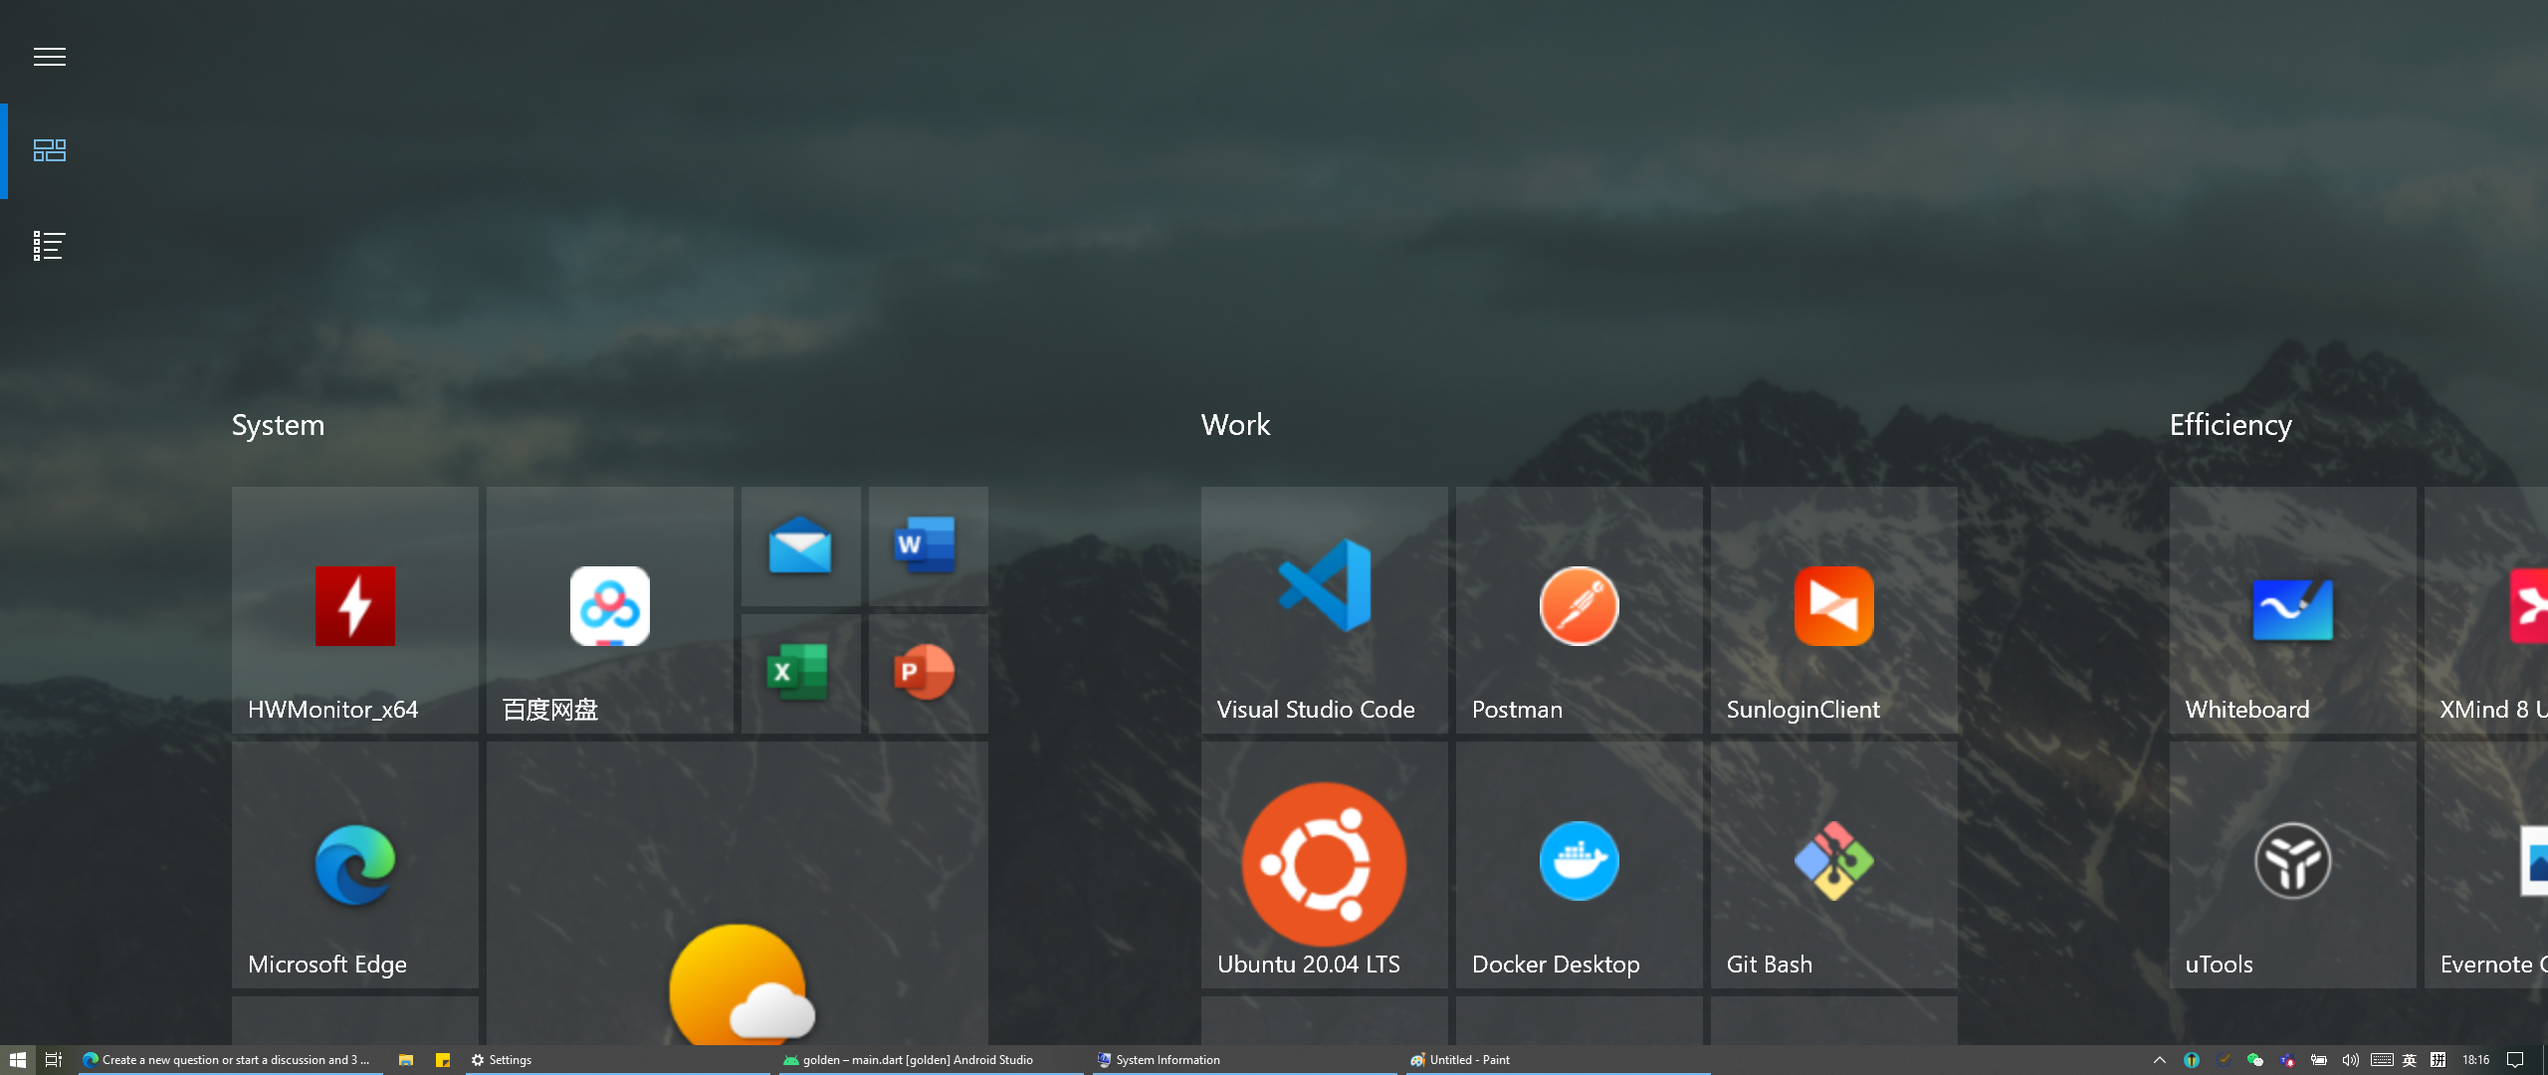Click the System group heading
Image resolution: width=2548 pixels, height=1075 pixels.
coord(278,425)
